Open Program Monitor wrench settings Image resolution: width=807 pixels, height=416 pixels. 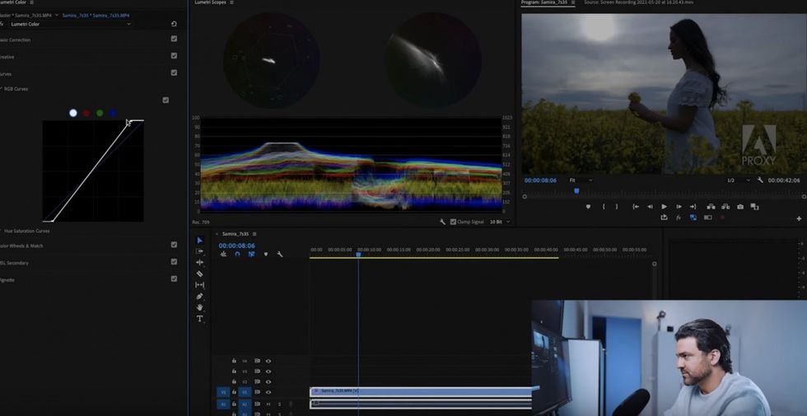(760, 180)
